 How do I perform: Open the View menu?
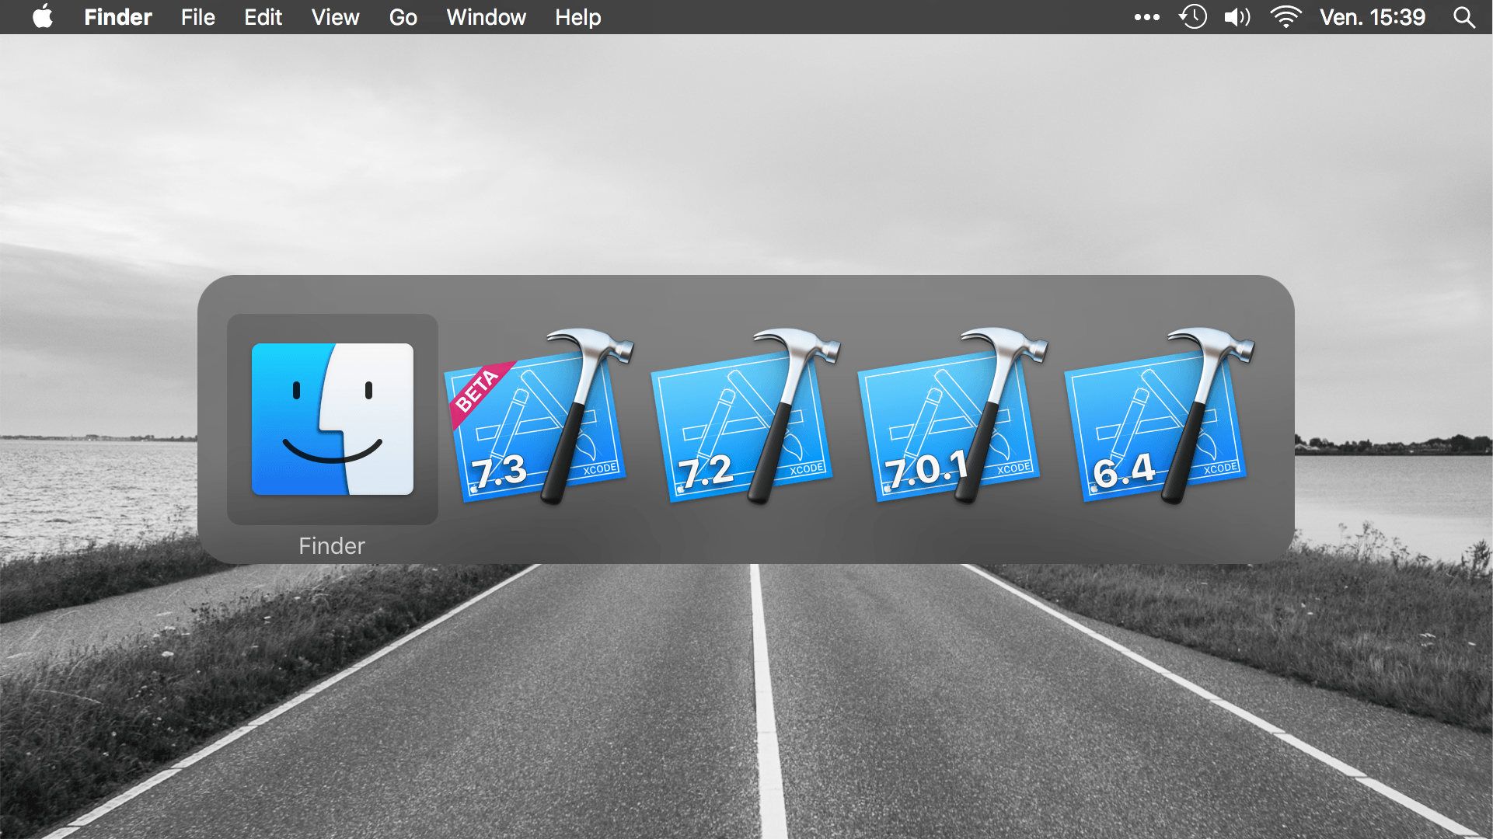(x=335, y=17)
